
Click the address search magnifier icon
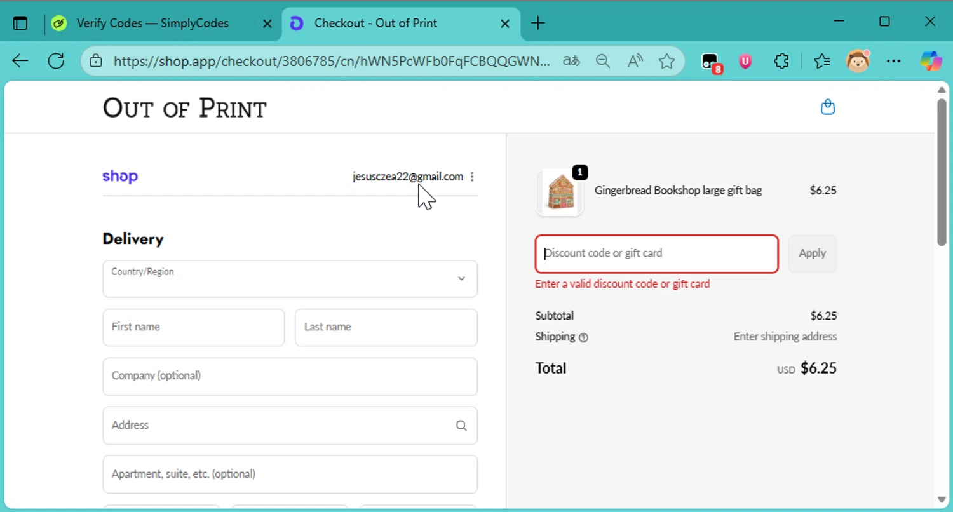461,426
